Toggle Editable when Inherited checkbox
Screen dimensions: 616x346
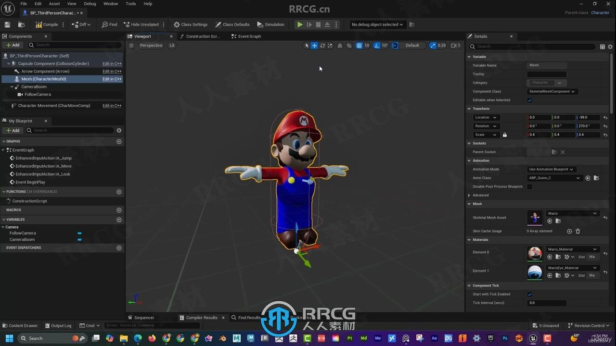530,100
